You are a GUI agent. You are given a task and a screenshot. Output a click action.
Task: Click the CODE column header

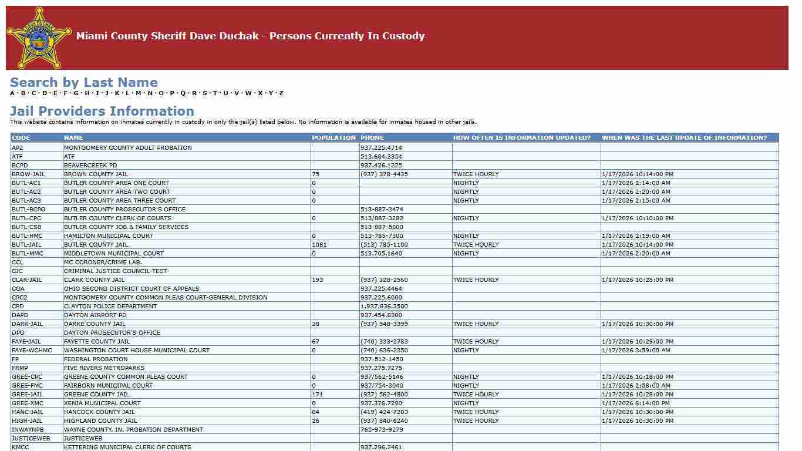(21, 138)
